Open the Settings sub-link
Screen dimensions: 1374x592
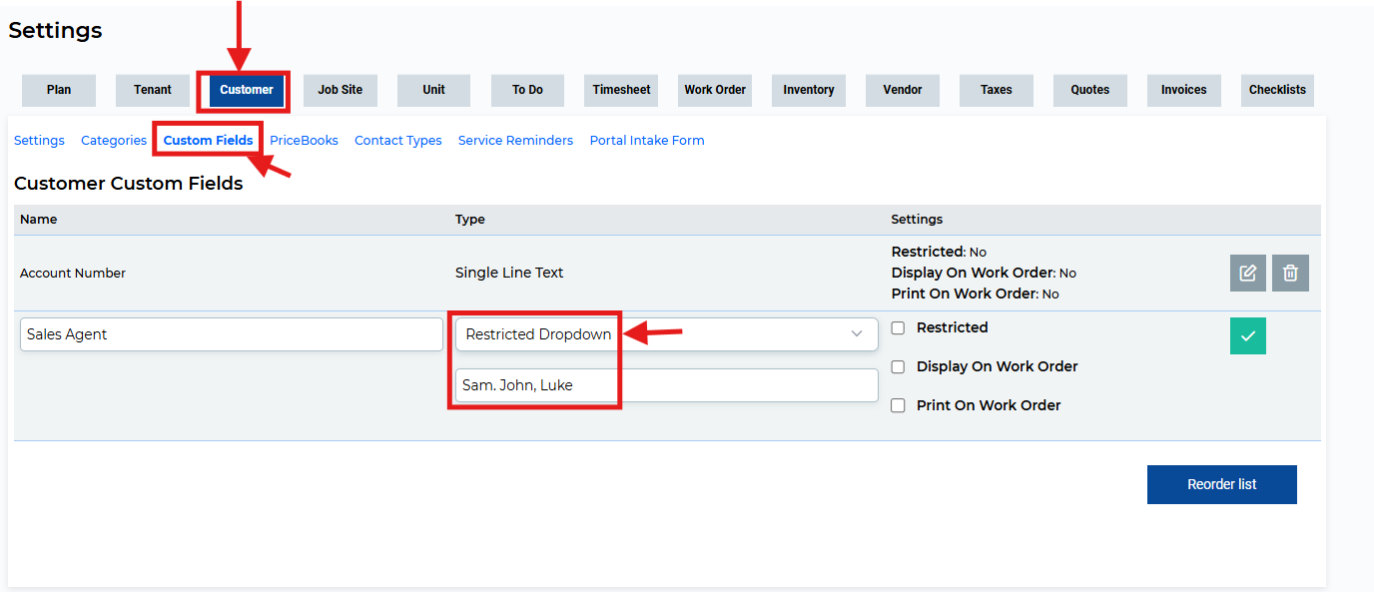click(39, 141)
